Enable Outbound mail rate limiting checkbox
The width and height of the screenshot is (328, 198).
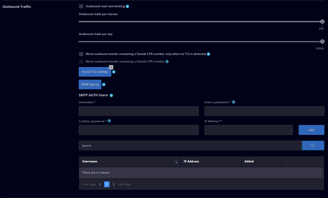pyautogui.click(x=81, y=6)
